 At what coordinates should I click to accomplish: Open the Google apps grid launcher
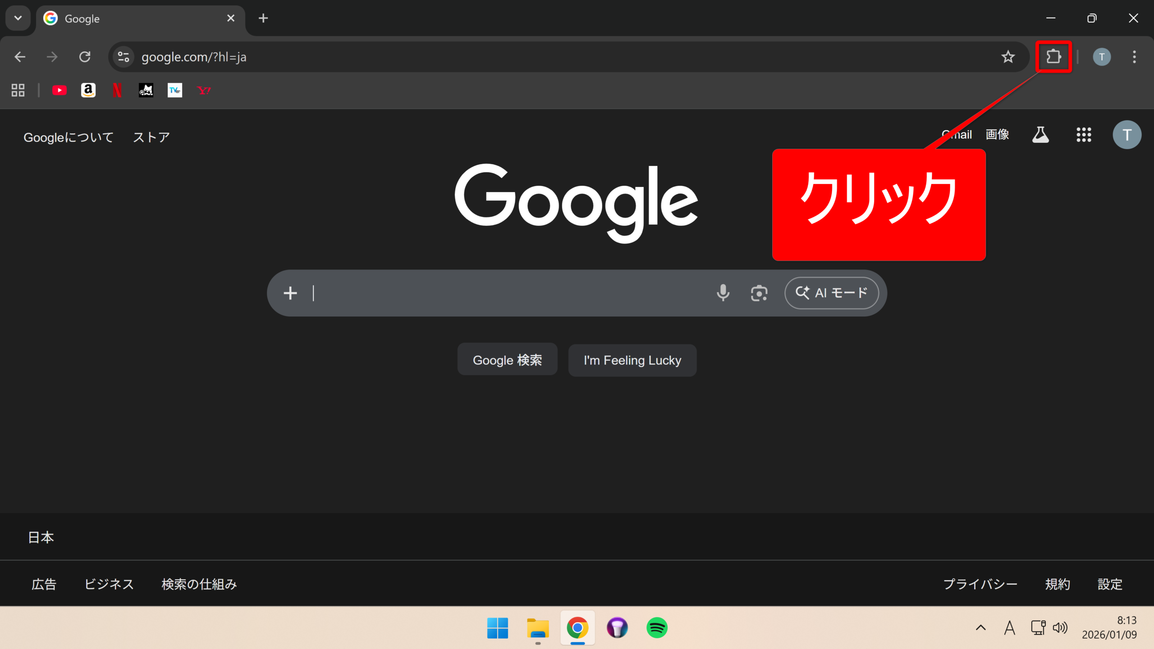1084,135
